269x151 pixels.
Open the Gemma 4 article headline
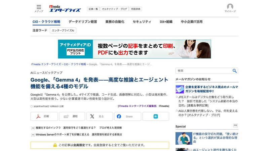99,83
